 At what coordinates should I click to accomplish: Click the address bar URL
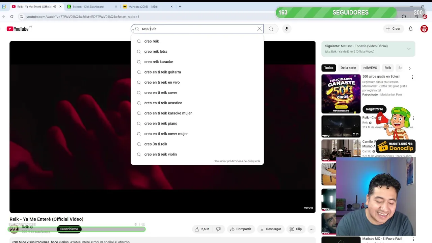(x=83, y=17)
